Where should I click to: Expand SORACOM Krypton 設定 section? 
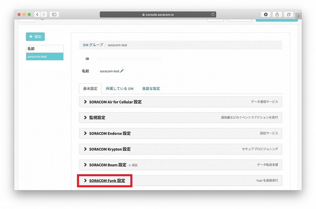pos(181,149)
